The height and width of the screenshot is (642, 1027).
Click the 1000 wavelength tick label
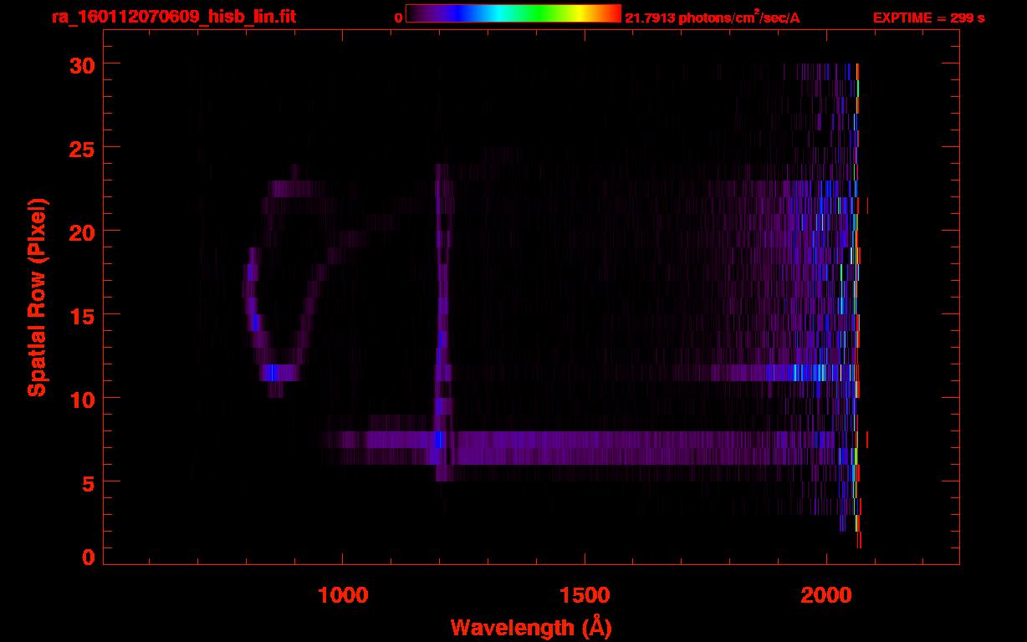click(343, 594)
